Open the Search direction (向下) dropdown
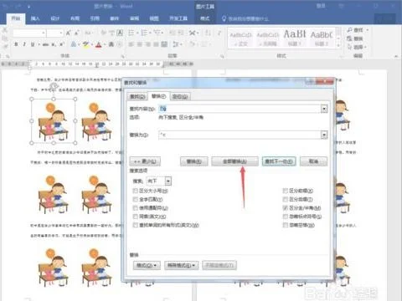402x301 pixels. point(168,181)
